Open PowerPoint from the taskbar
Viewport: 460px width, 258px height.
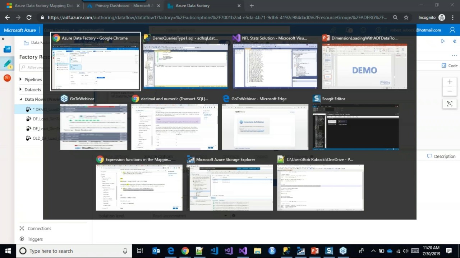tap(315, 251)
